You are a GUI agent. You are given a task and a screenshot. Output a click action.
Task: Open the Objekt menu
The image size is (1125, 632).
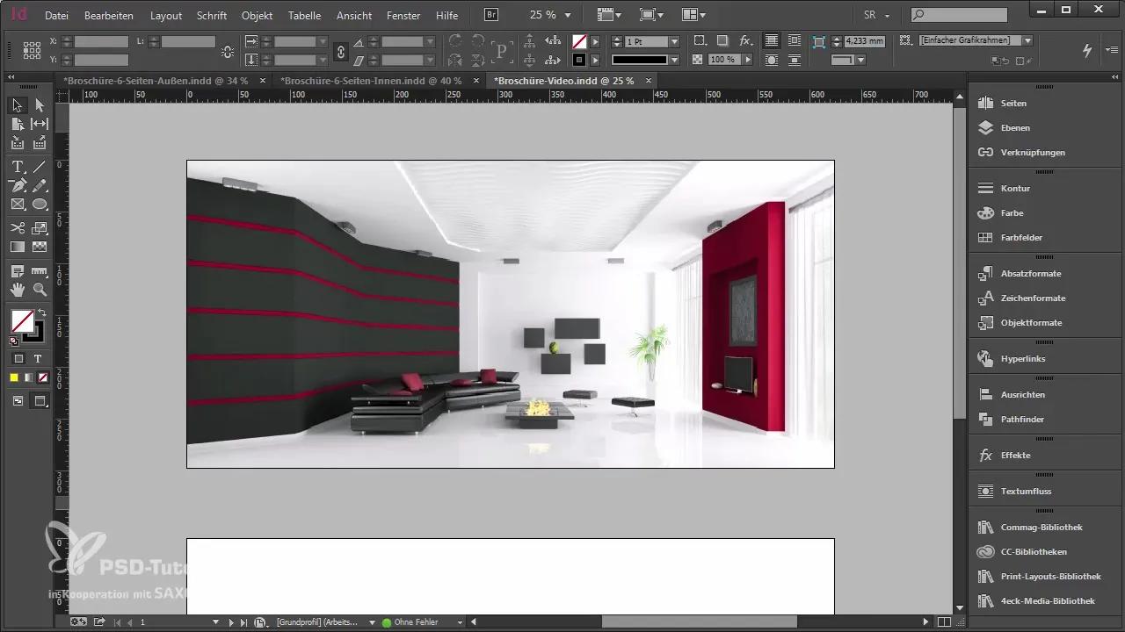(x=257, y=16)
